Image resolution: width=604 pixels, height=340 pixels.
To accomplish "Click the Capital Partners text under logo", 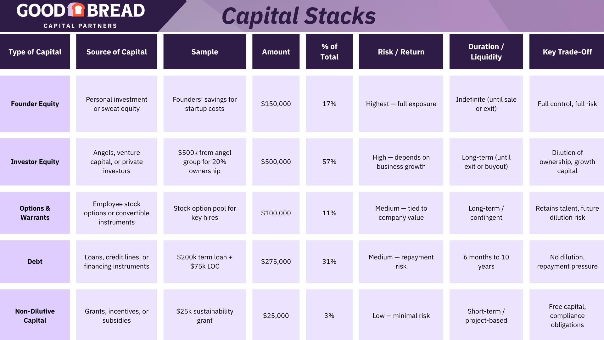I will pyautogui.click(x=80, y=26).
